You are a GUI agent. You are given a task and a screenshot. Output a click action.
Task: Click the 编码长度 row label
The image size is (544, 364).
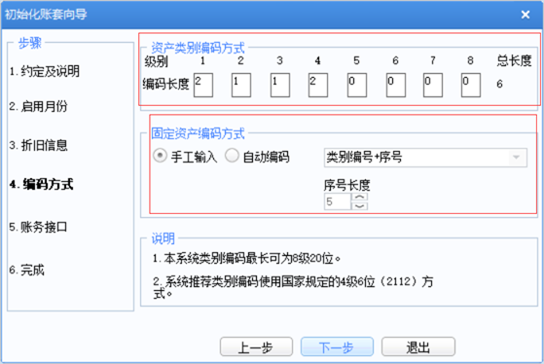[165, 84]
